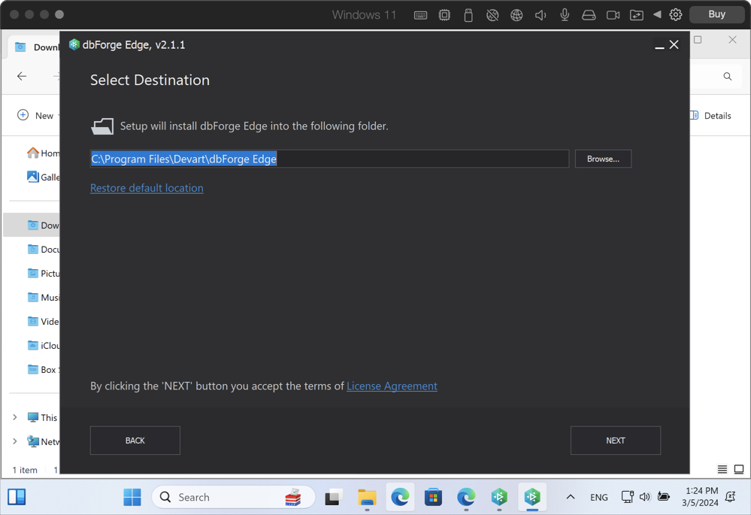Show hidden icons in the system tray

coord(571,497)
